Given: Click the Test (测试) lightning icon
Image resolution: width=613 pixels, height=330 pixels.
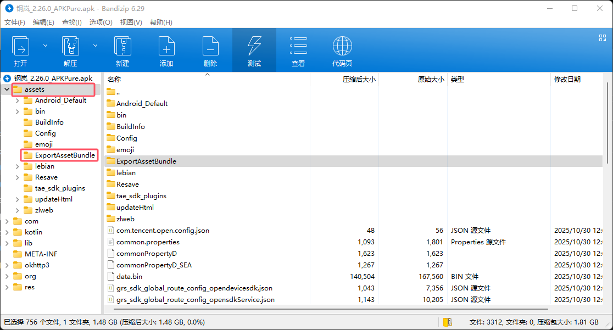Looking at the screenshot, I should tap(254, 46).
